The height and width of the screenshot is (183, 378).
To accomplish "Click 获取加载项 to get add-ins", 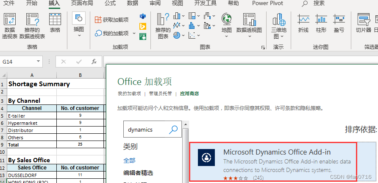I will tap(111, 20).
